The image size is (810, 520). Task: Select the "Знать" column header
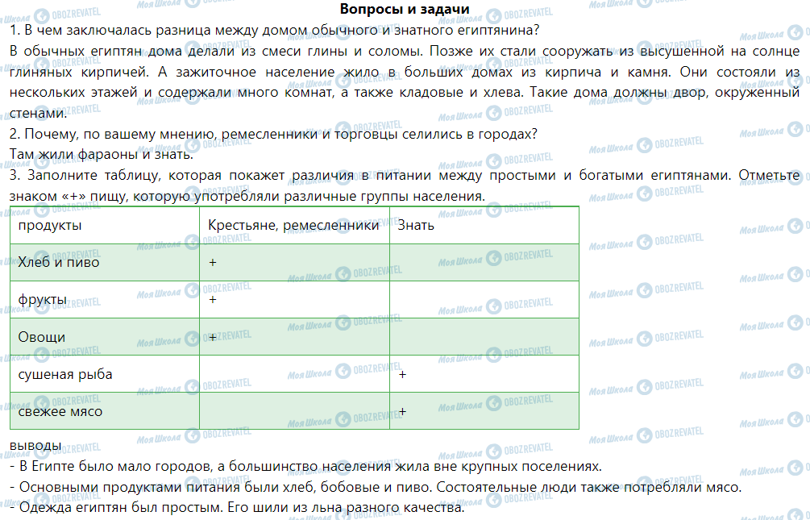416,226
